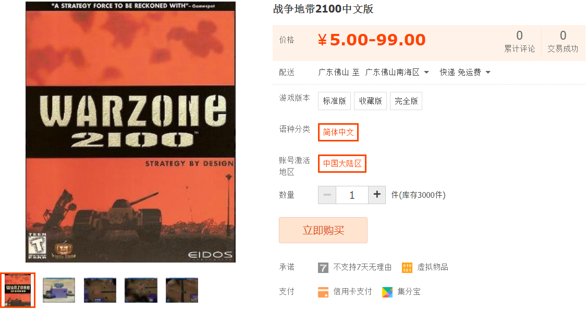Click the quantity input field
Viewport: 587px width, 309px height.
[352, 195]
